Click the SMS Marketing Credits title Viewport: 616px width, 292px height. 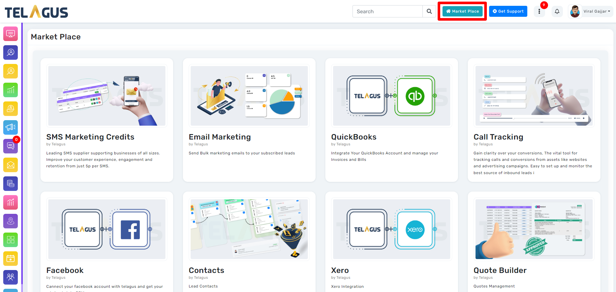coord(90,137)
